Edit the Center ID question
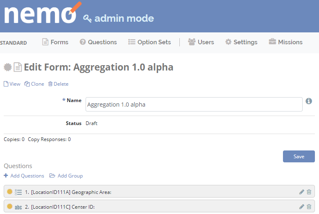The height and width of the screenshot is (214, 319). 302,207
